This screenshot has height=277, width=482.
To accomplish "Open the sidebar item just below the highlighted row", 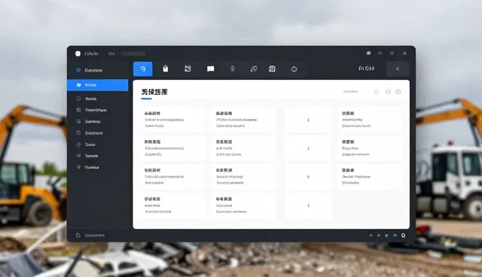I will pos(98,99).
